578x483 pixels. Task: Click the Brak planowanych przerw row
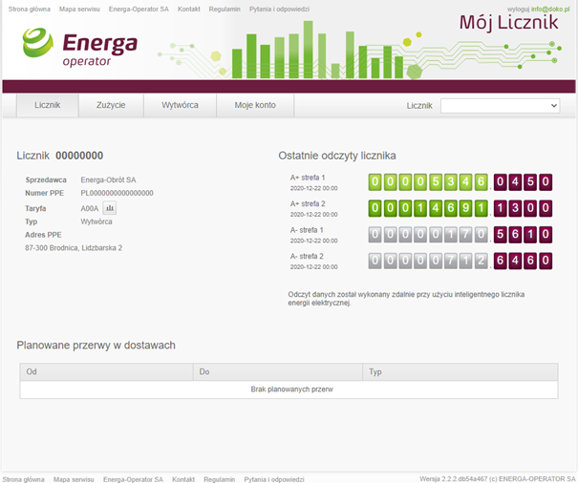(289, 389)
